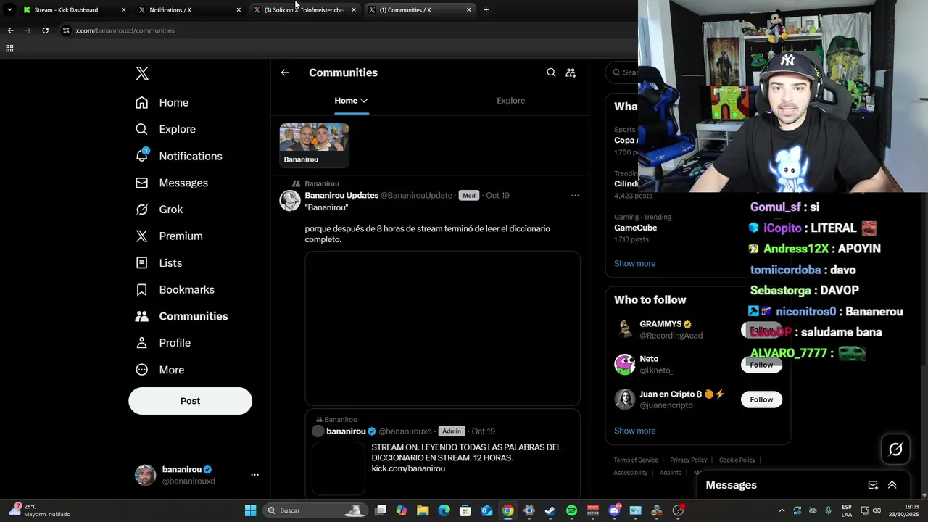The width and height of the screenshot is (928, 522).
Task: Go back using the Communities header arrow
Action: (285, 72)
